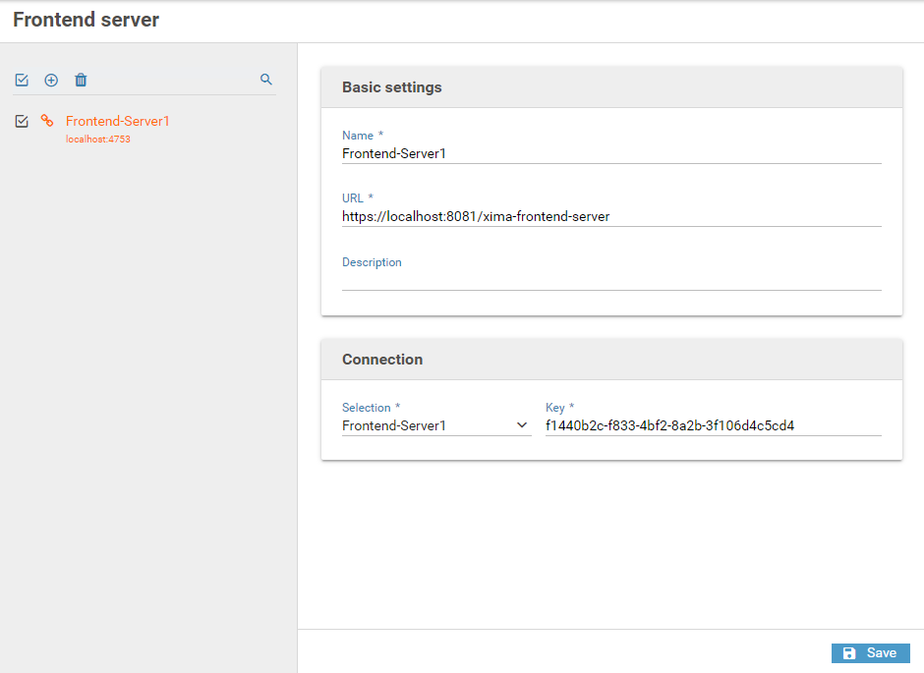Click the floppy disk icon on Save button
This screenshot has height=673, width=924.
coord(849,653)
